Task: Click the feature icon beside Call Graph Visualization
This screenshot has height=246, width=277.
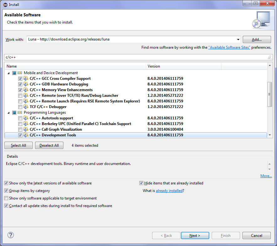Action: click(26, 129)
